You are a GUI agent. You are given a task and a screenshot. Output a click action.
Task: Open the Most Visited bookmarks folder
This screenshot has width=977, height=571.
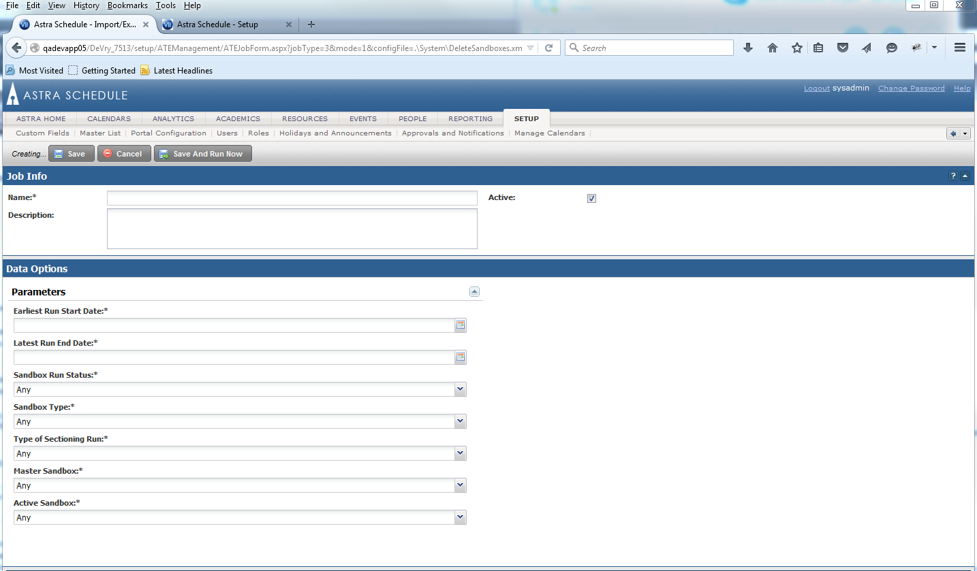tap(35, 70)
